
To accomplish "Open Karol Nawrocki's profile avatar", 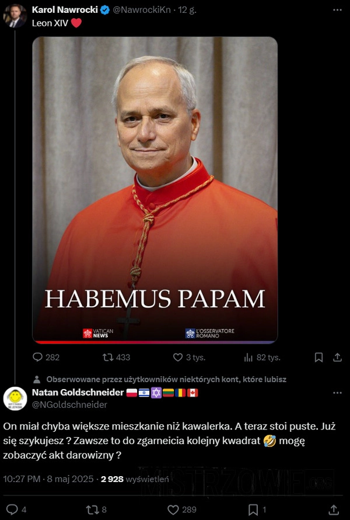I will 15,16.
